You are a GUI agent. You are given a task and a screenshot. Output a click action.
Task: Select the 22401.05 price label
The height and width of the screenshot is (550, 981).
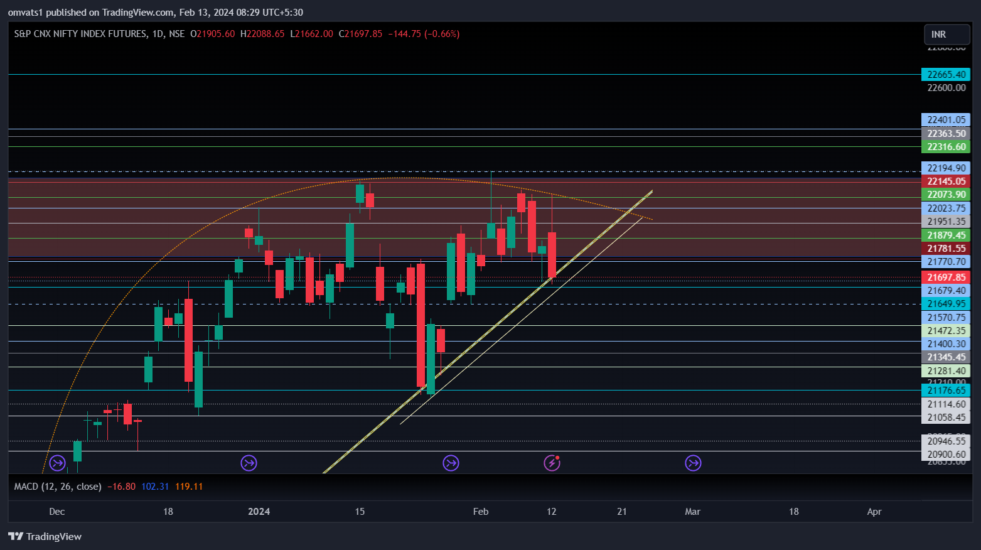click(945, 120)
